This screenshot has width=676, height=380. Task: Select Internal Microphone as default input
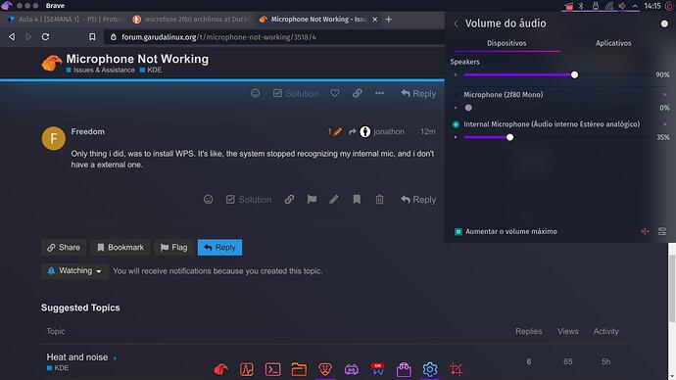(456, 124)
